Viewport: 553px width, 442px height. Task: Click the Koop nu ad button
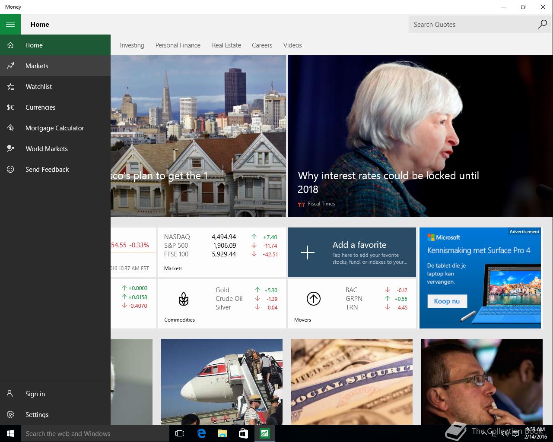447,301
